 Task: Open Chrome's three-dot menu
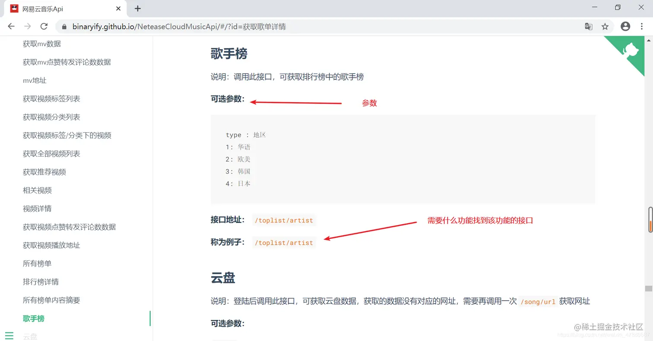point(642,26)
